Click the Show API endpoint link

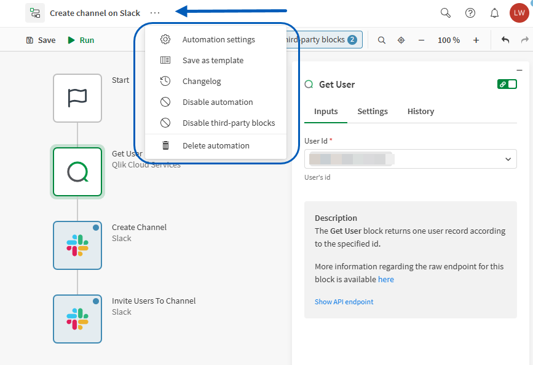pos(344,302)
